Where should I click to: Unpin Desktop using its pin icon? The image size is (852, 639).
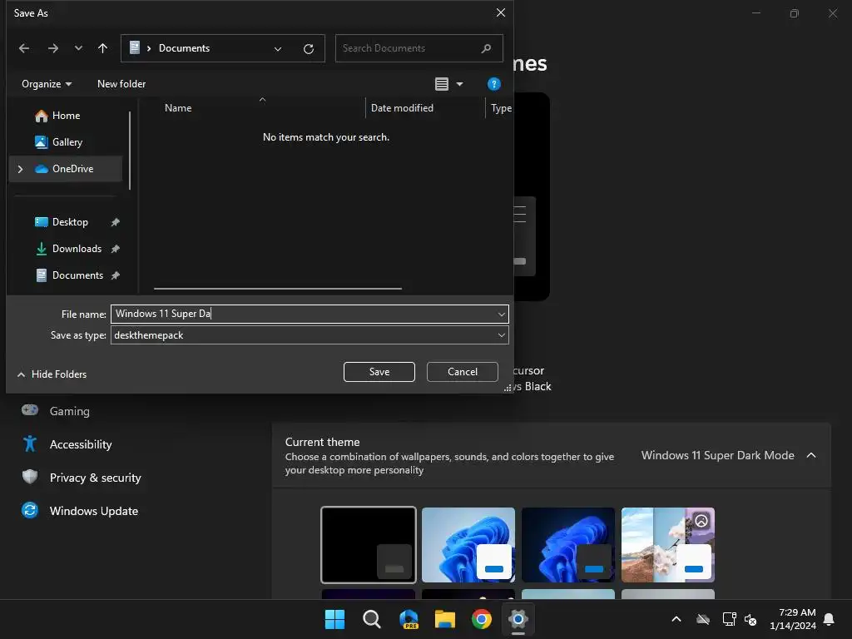[115, 222]
